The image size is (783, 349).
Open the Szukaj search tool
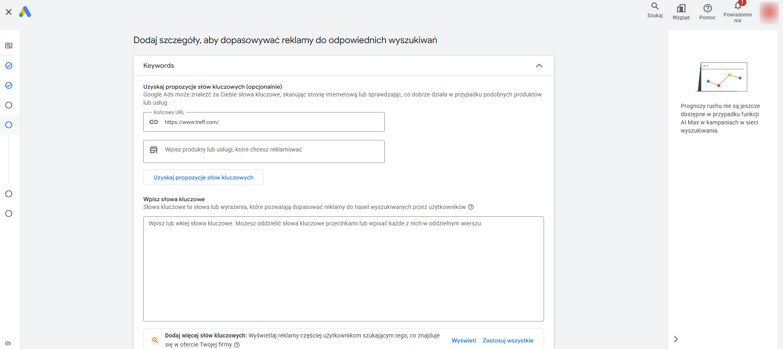655,10
